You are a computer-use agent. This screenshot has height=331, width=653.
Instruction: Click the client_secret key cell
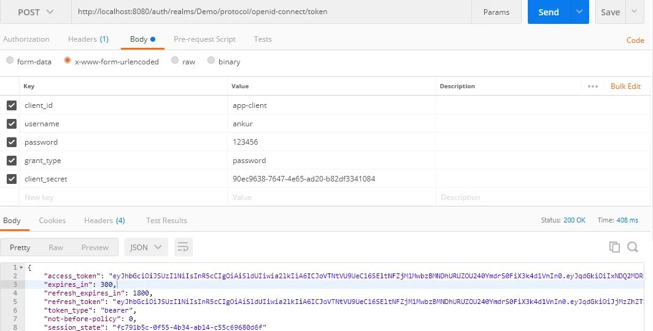[x=123, y=179]
